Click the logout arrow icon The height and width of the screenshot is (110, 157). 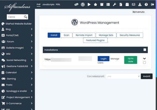tap(152, 5)
